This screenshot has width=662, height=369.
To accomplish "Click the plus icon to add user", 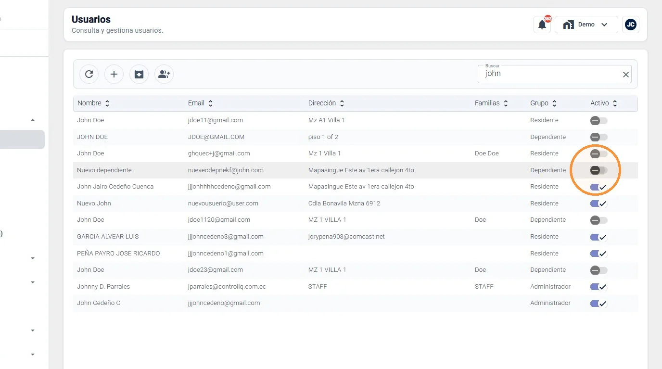I will (114, 74).
